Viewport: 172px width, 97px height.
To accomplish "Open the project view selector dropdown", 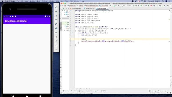I will click(x=65, y=8).
